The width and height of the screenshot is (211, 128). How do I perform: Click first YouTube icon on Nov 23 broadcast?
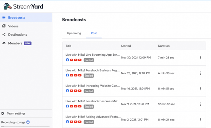(x=72, y=75)
